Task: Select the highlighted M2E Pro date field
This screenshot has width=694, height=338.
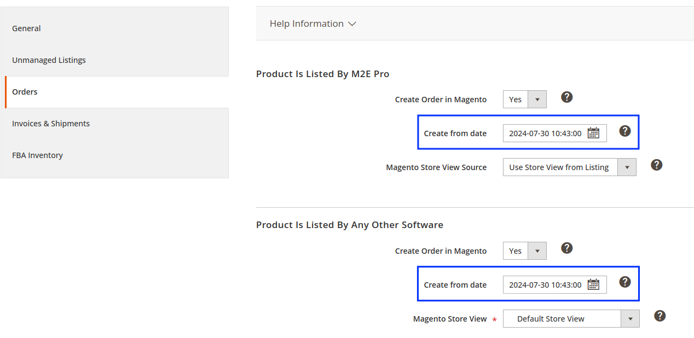Action: pos(547,133)
